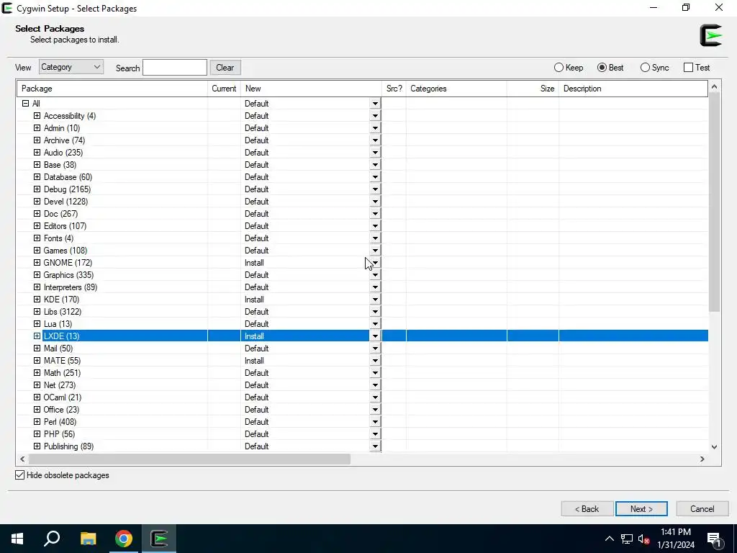Image resolution: width=737 pixels, height=553 pixels.
Task: Click vertical scrollbar down arrow
Action: click(x=715, y=446)
